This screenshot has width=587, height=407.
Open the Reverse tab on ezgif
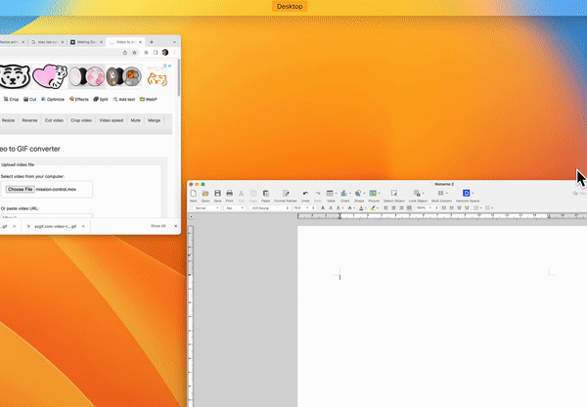29,120
